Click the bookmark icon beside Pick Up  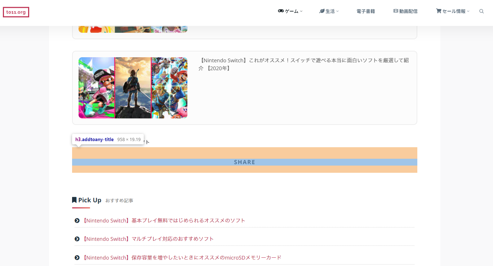point(74,200)
